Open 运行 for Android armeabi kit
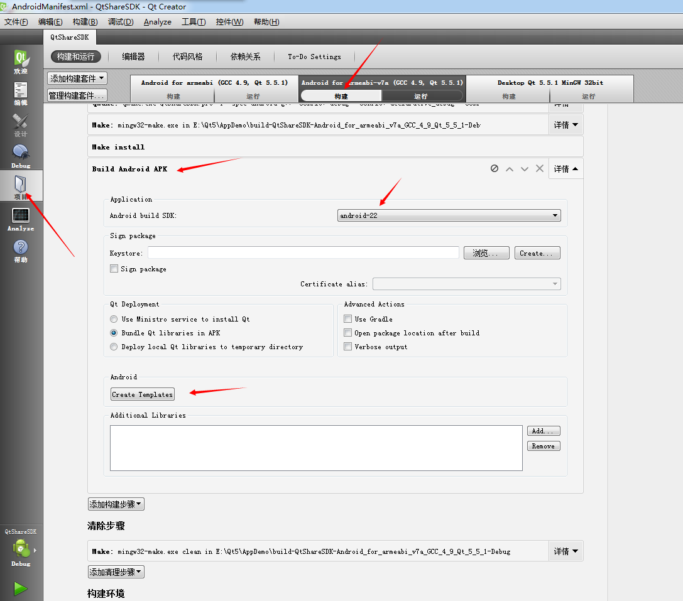This screenshot has height=601, width=683. (253, 96)
